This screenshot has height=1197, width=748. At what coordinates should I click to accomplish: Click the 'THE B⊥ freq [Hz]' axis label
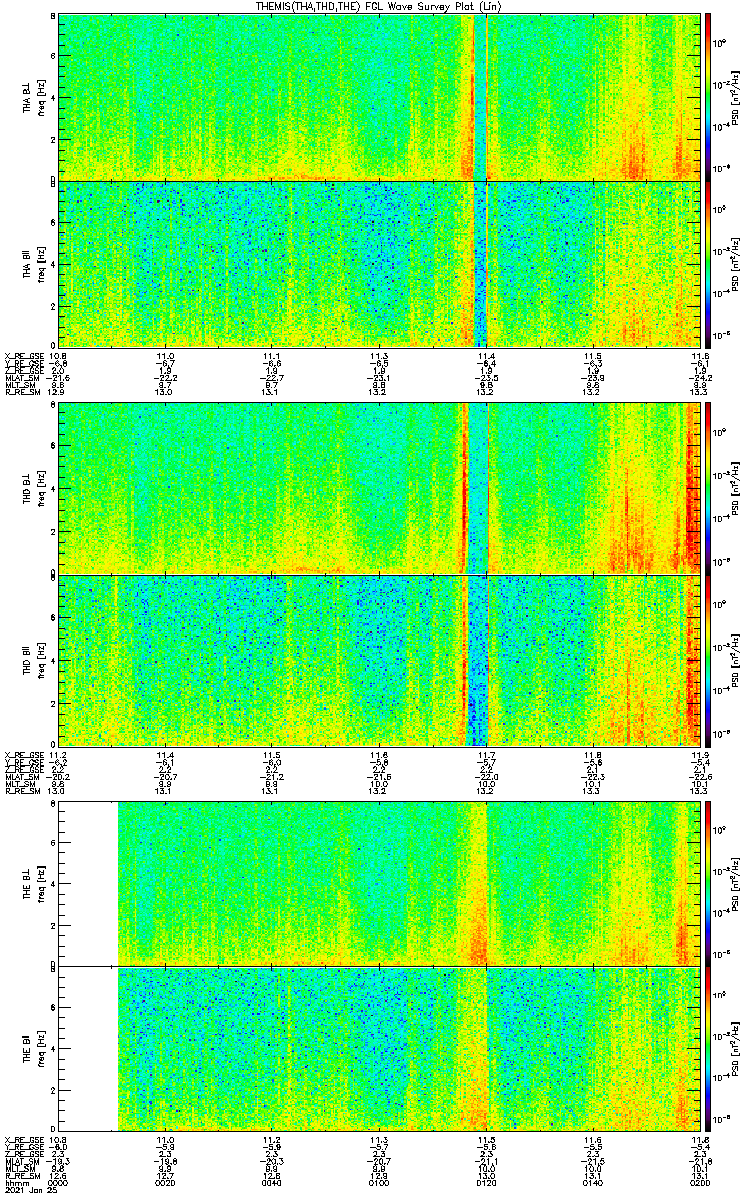click(33, 882)
